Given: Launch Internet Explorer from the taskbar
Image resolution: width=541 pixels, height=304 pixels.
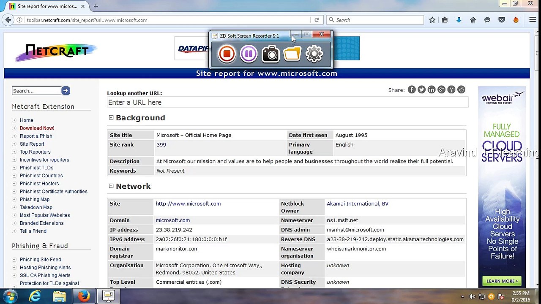Looking at the screenshot, I should (x=35, y=296).
